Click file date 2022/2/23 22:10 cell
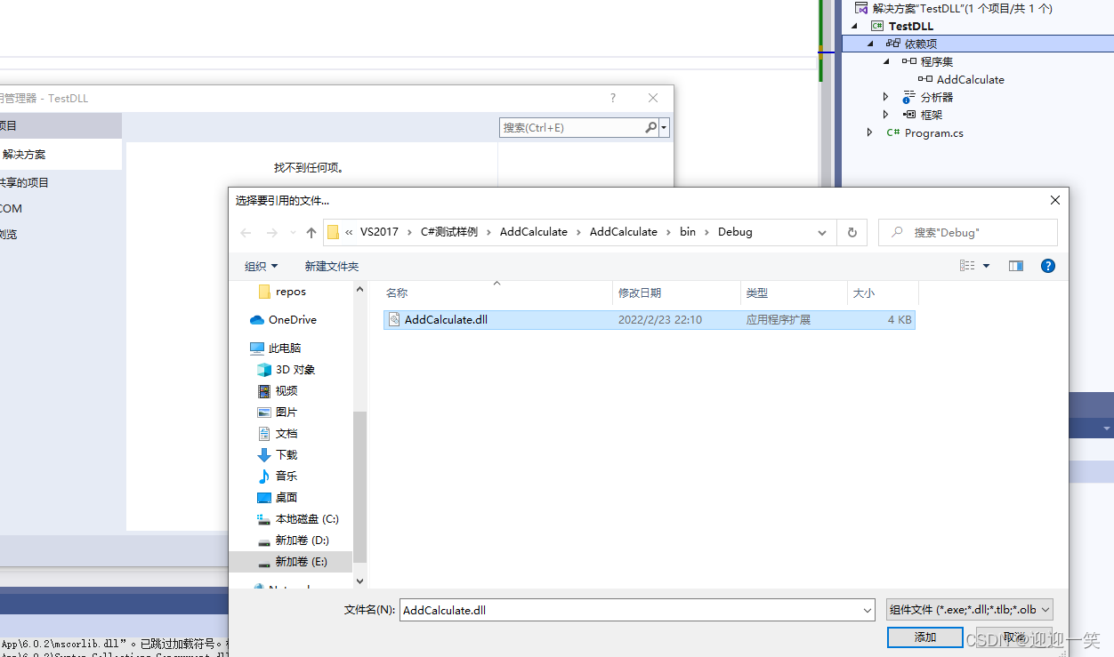Screen dimensions: 1114x657 [660, 320]
